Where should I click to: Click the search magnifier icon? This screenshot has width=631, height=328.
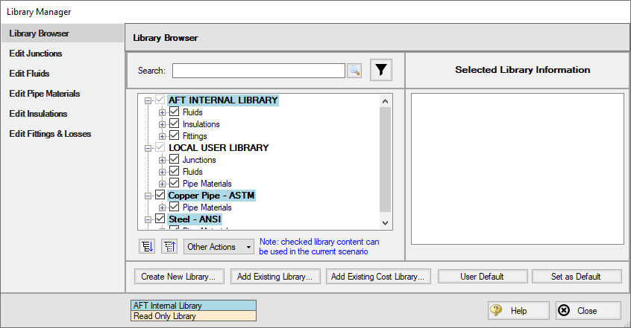[354, 71]
